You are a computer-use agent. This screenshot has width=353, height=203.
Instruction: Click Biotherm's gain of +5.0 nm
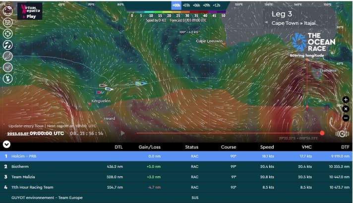(x=154, y=166)
